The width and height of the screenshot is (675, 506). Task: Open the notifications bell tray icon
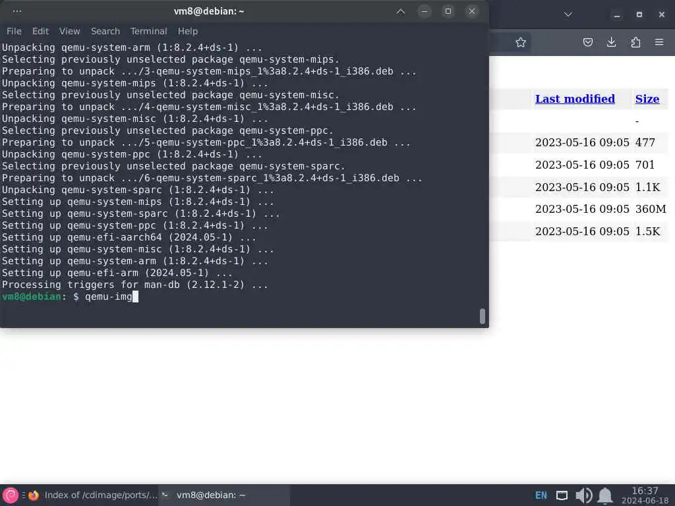[x=605, y=495]
